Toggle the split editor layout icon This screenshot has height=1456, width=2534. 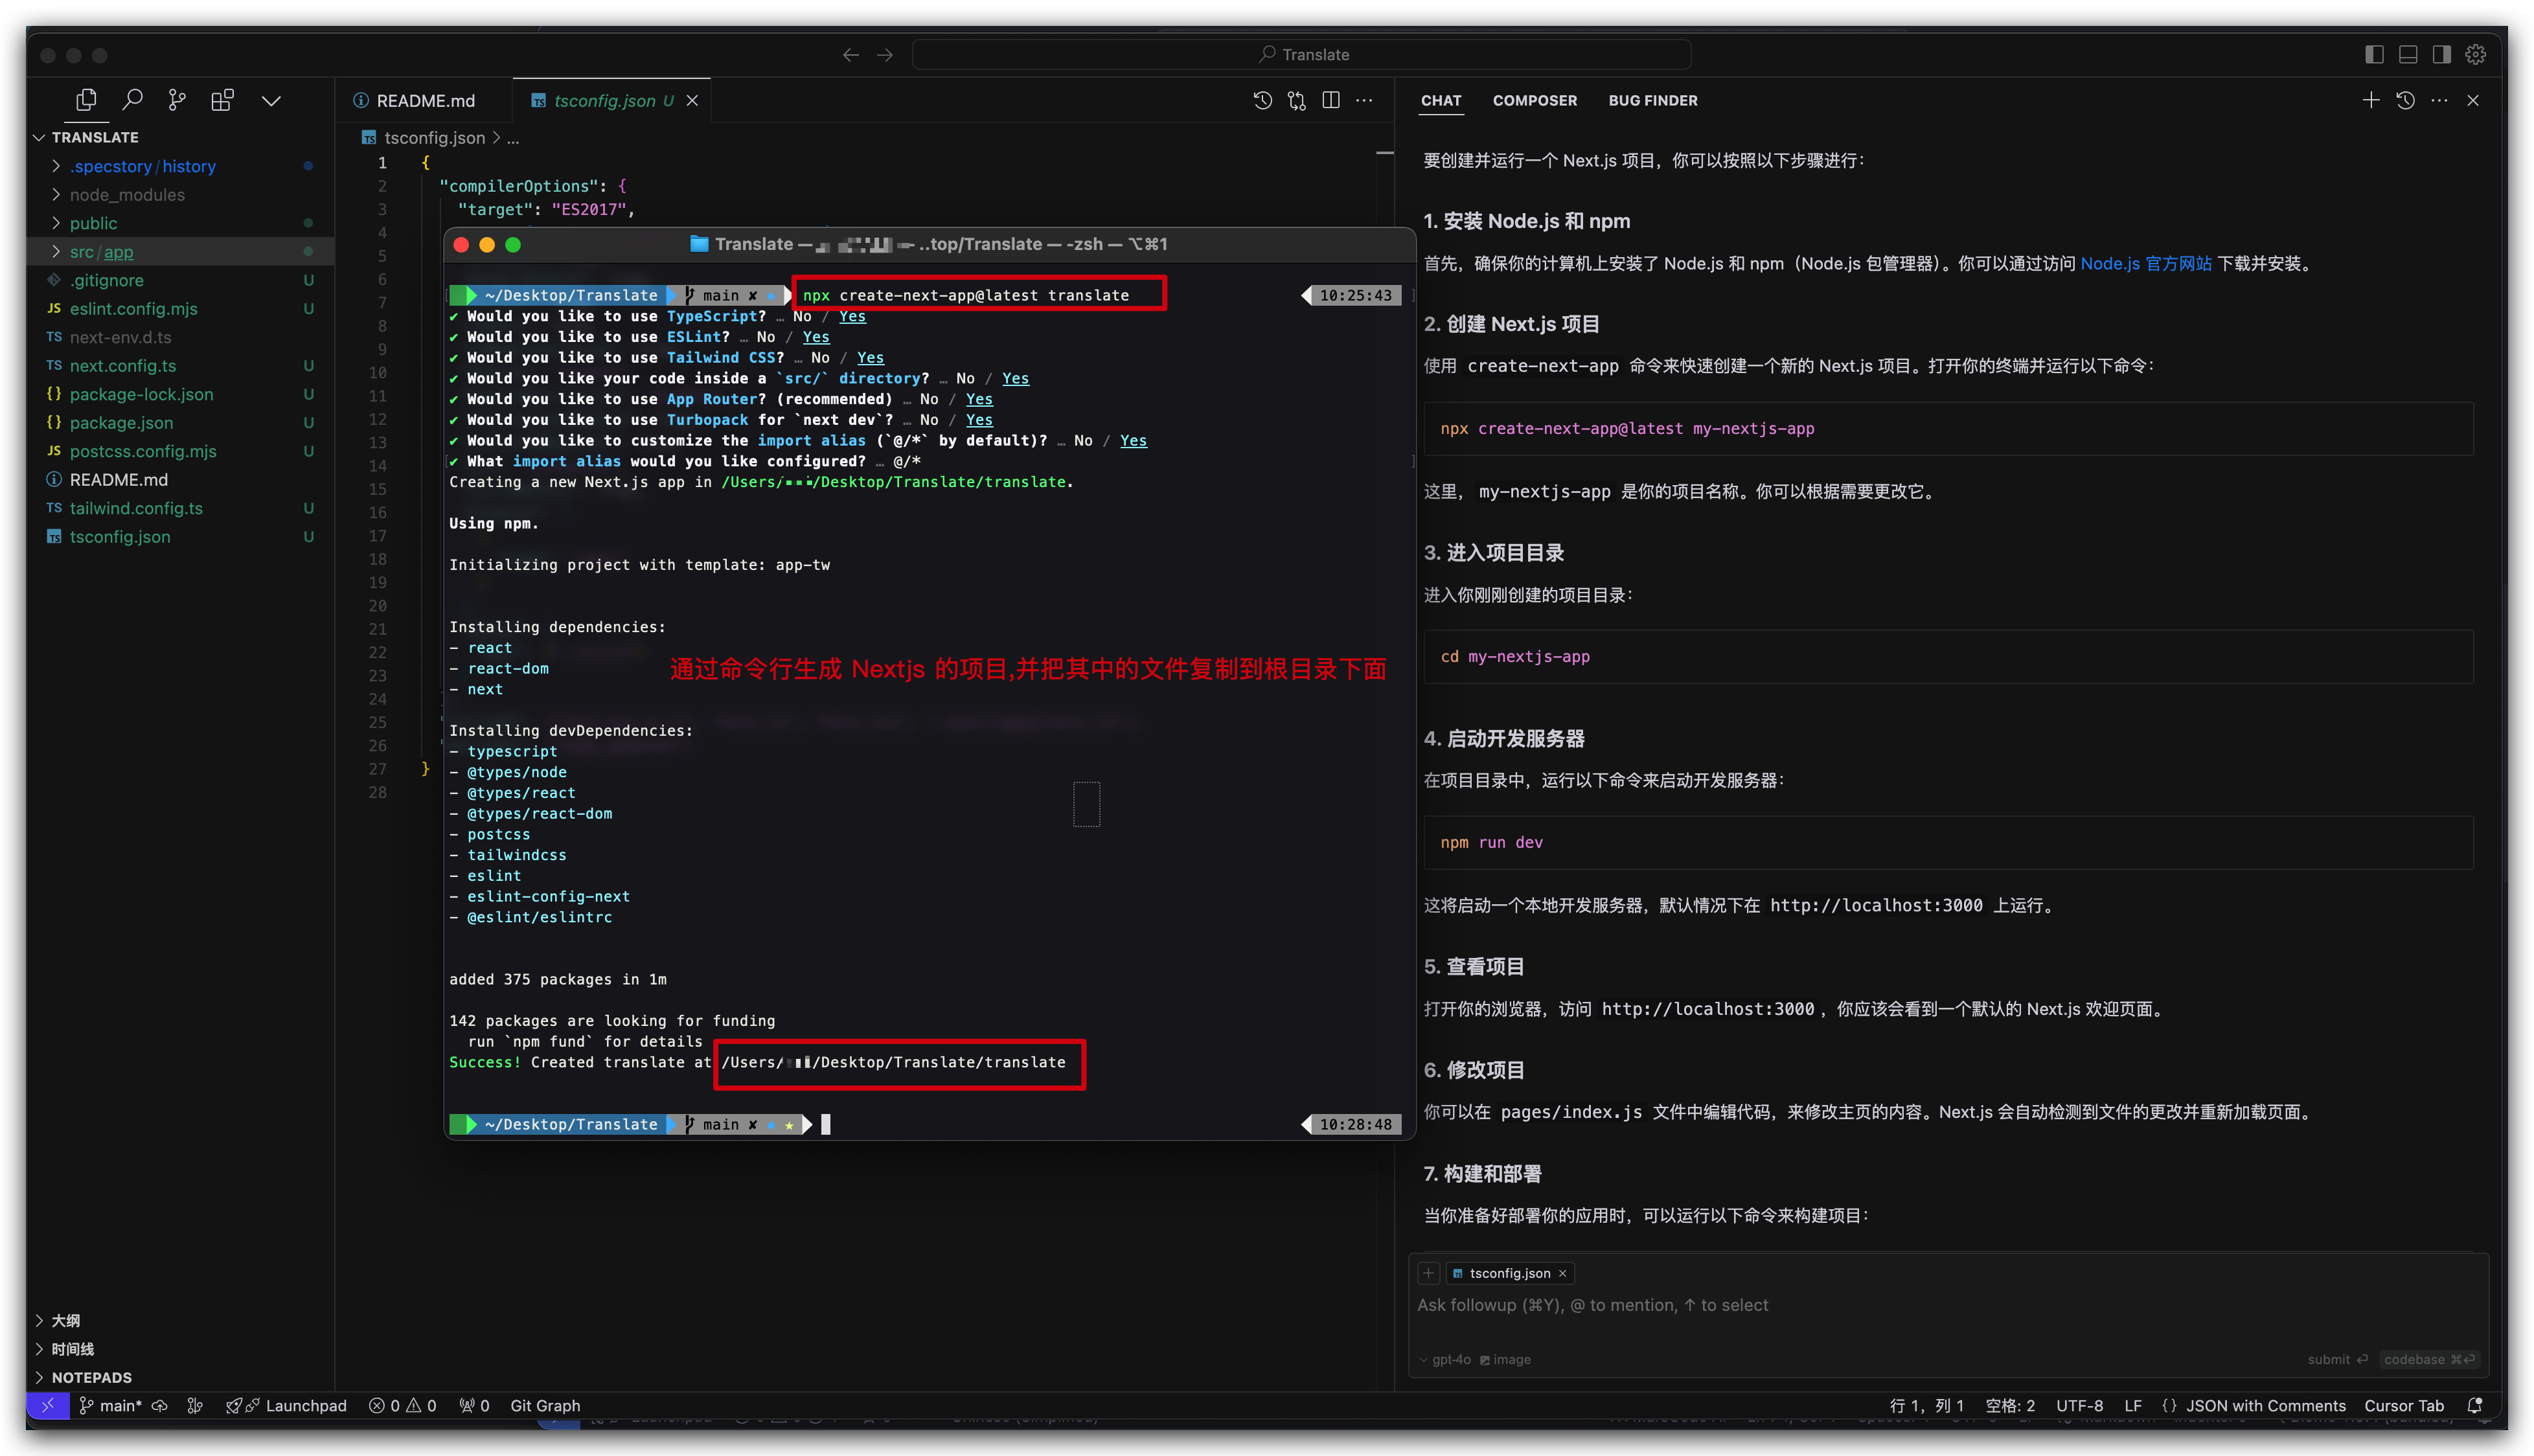tap(1331, 100)
